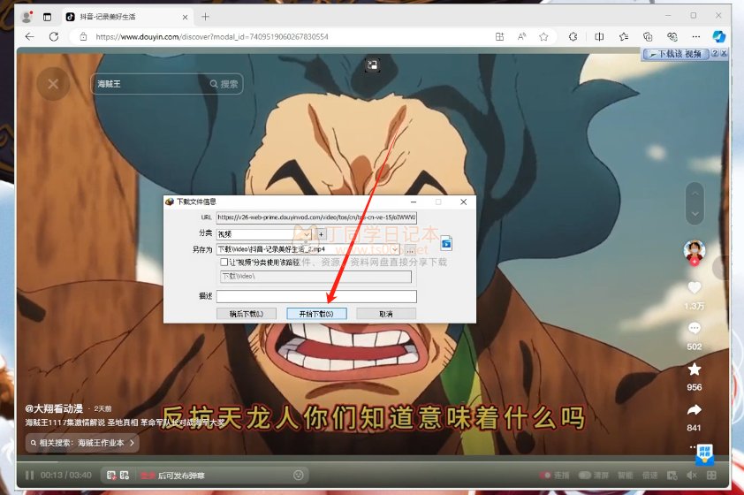Add the page to browser favorites star
The width and height of the screenshot is (744, 495).
[543, 36]
